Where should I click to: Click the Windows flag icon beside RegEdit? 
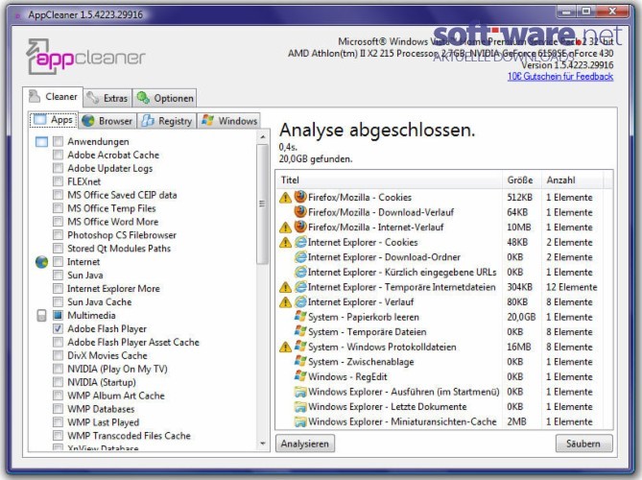[300, 376]
